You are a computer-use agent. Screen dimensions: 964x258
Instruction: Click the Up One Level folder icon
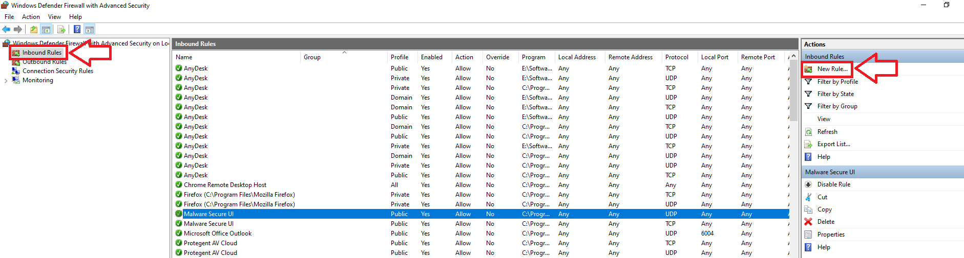(x=34, y=29)
